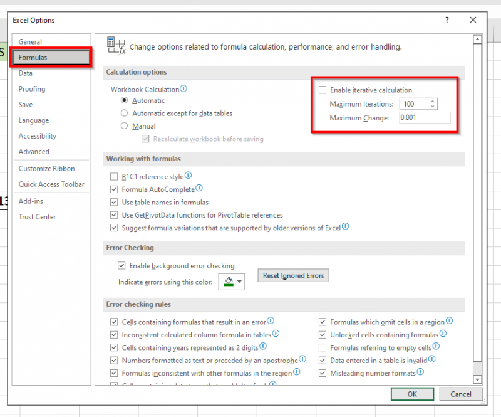Click info icon next to Formula AutoComplete
501x417 pixels.
(198, 189)
